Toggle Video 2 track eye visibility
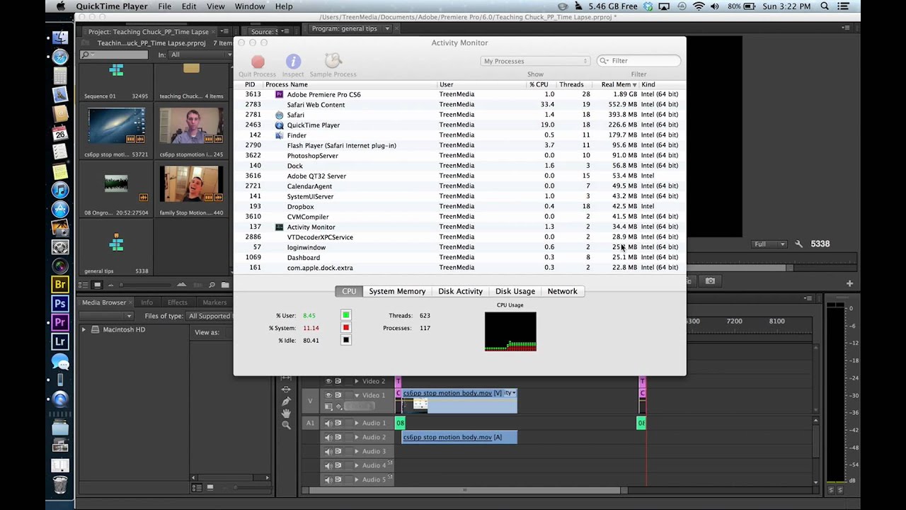This screenshot has width=906, height=510. click(x=328, y=381)
